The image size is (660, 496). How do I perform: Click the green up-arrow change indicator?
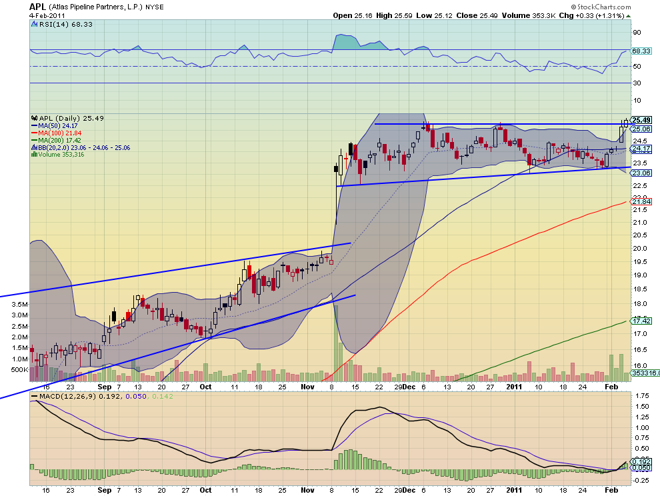click(x=629, y=16)
